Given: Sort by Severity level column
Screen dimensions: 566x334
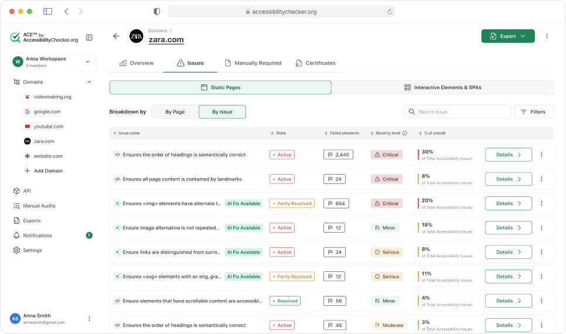Looking at the screenshot, I should point(386,133).
